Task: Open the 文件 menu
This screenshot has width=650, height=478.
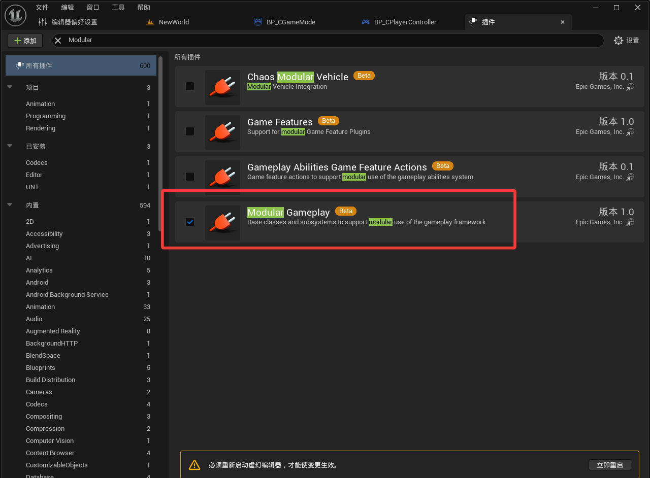Action: (42, 7)
